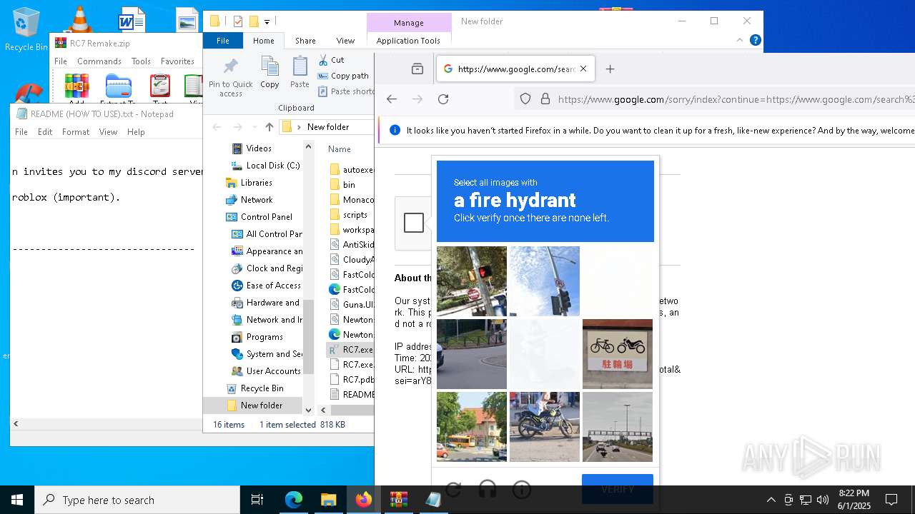Open the Commands menu in WinRAR
Viewport: 915px width, 514px height.
99,61
